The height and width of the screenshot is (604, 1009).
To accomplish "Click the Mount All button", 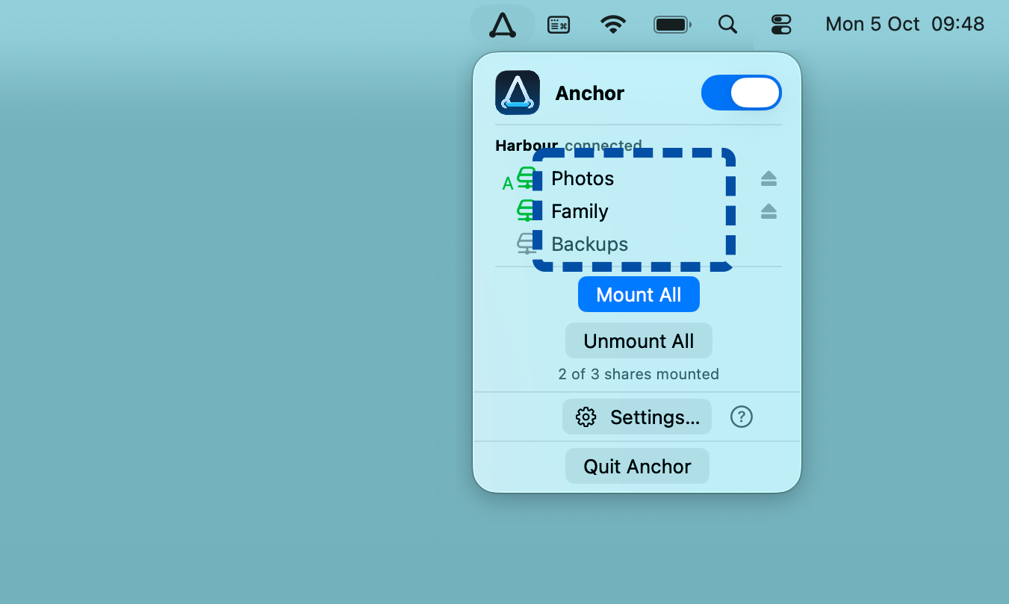I will (639, 294).
